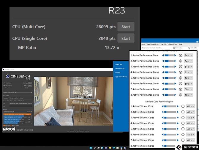The height and width of the screenshot is (150, 199).
Task: Show info for 5 Active Performance Cores
Action: pyautogui.click(x=181, y=78)
